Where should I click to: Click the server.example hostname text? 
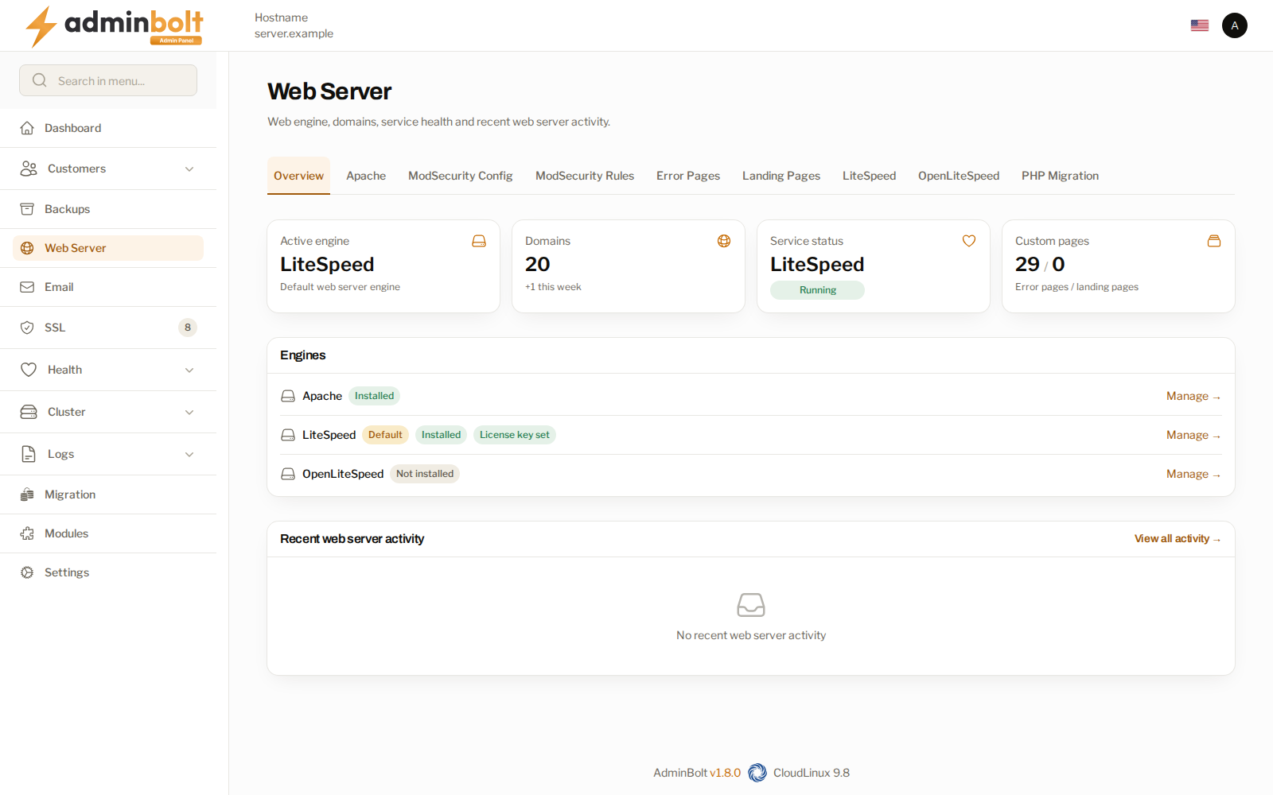coord(294,33)
